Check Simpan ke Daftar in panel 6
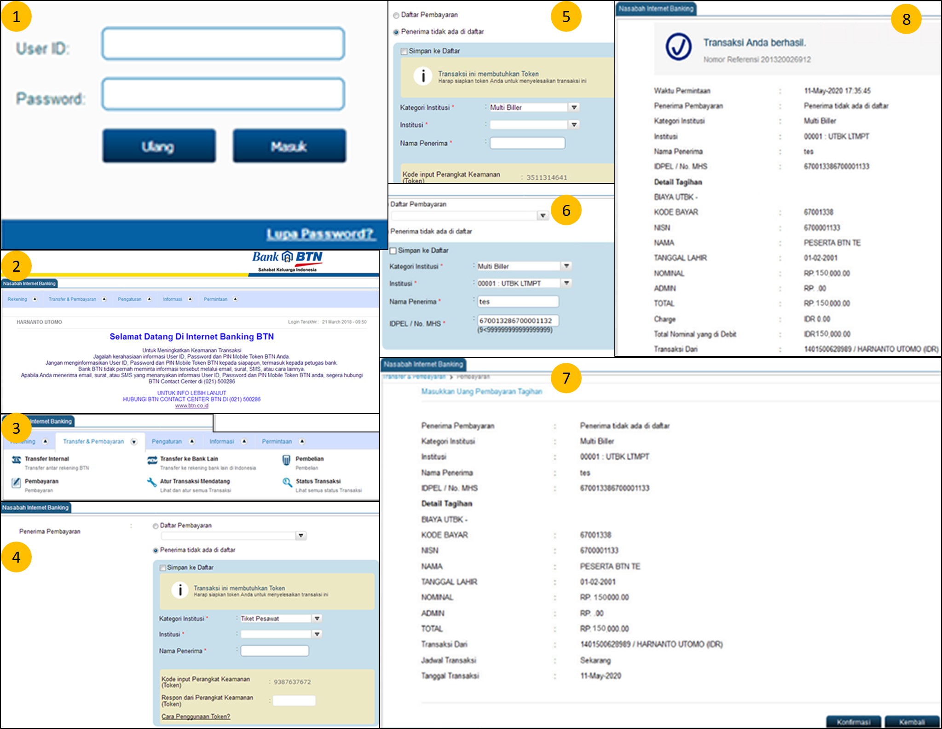The width and height of the screenshot is (942, 729). [393, 251]
